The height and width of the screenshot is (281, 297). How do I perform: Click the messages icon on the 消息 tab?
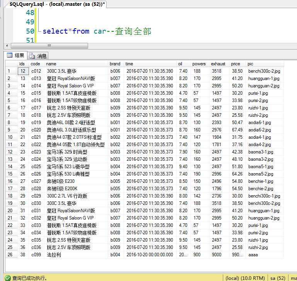coord(32,56)
